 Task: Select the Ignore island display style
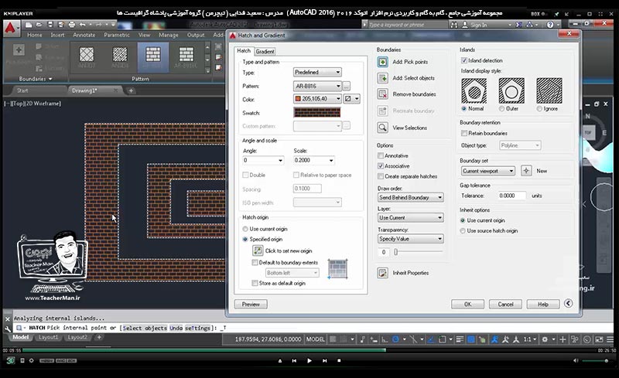pos(539,108)
